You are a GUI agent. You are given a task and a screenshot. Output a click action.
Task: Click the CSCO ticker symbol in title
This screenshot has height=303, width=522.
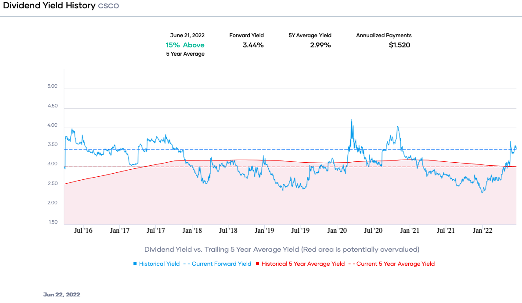108,6
